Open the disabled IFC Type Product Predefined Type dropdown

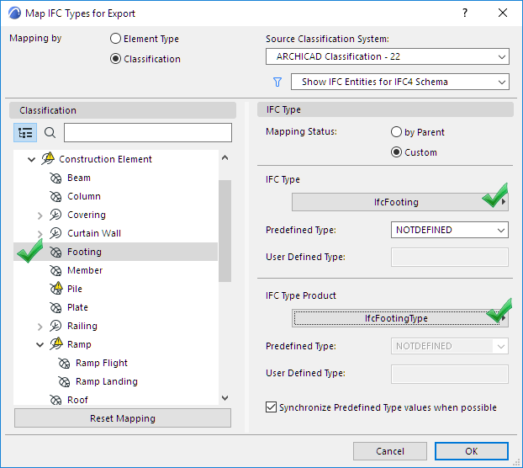[450, 346]
